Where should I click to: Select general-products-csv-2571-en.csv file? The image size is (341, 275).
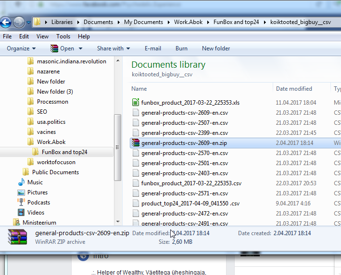point(185,193)
